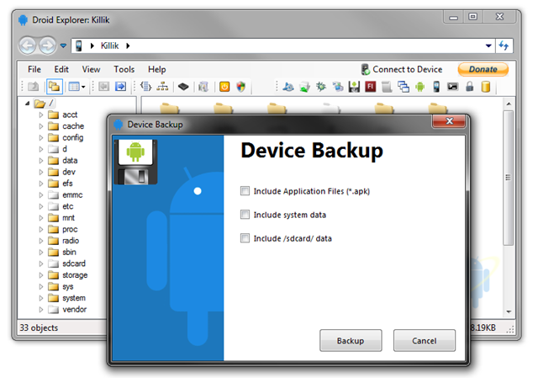This screenshot has width=538, height=378.
Task: Click the padlock icon in toolbar
Action: [469, 87]
